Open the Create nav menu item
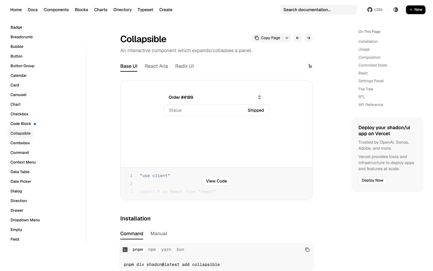The width and height of the screenshot is (433, 271). click(x=166, y=10)
